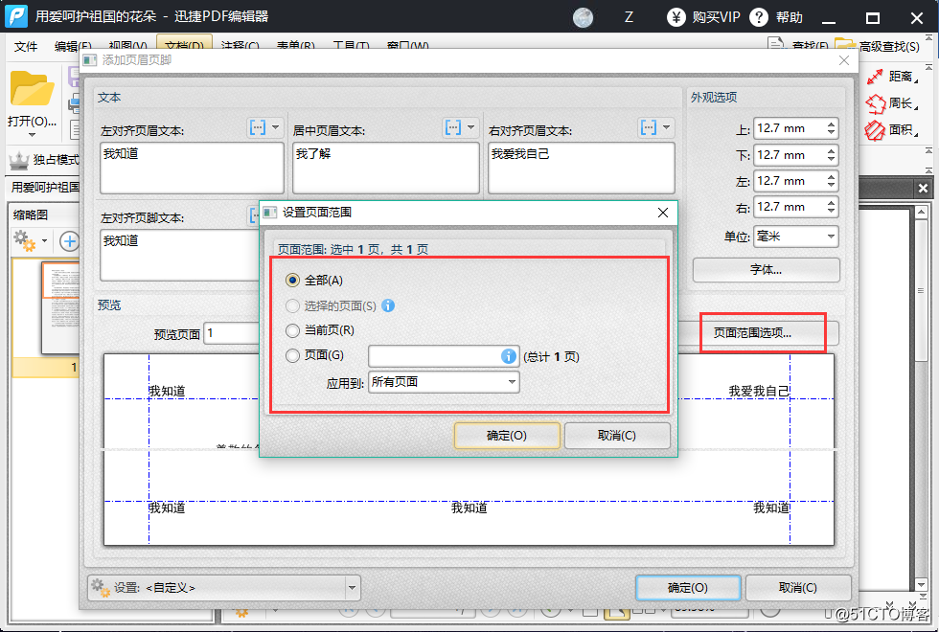
Task: Click the 左对齐页眉文本 text box
Action: tap(192, 168)
